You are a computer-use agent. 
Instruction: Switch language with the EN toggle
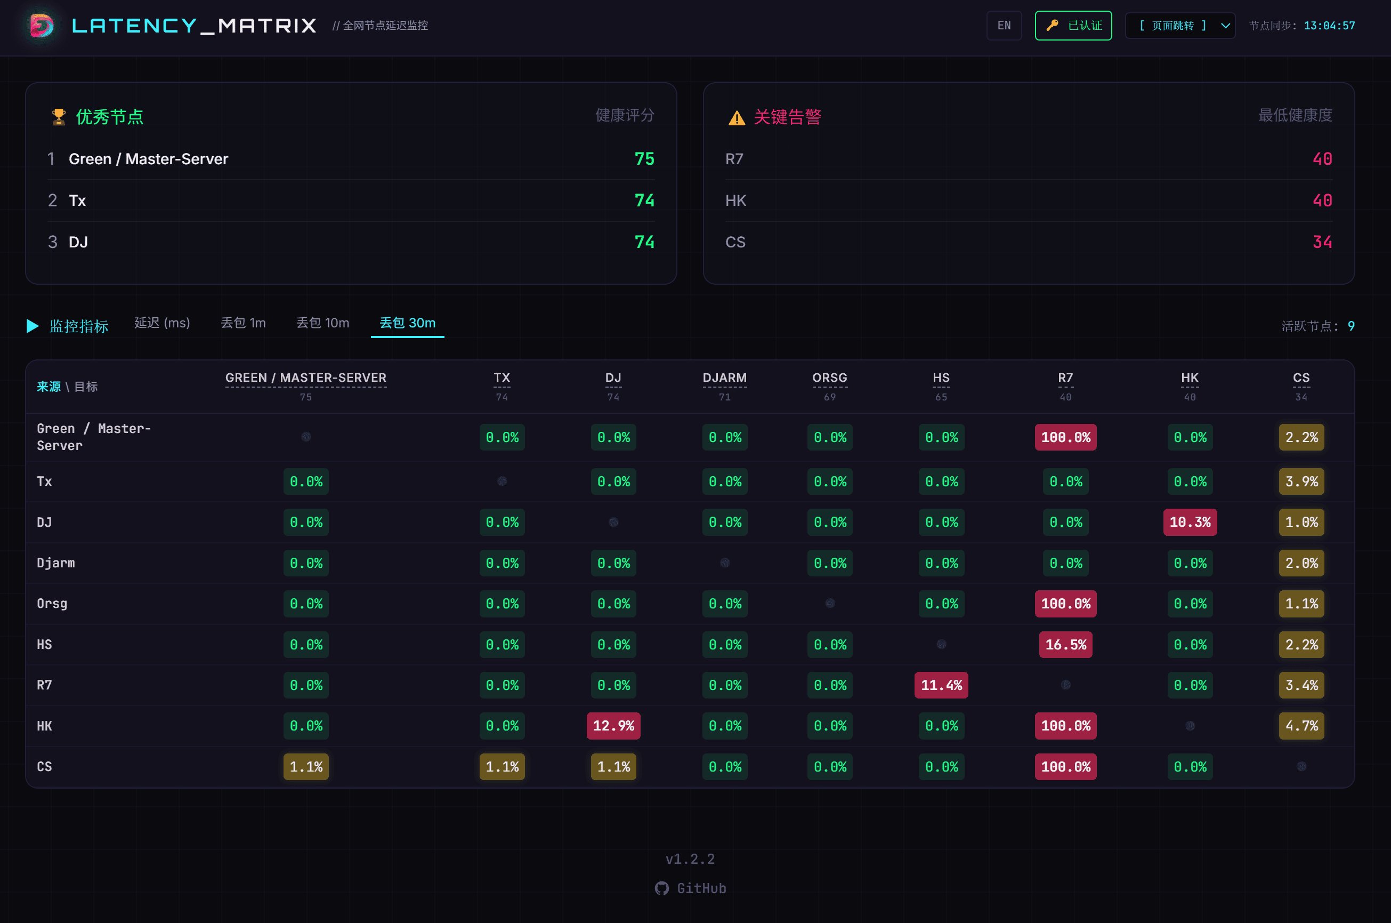(1004, 25)
